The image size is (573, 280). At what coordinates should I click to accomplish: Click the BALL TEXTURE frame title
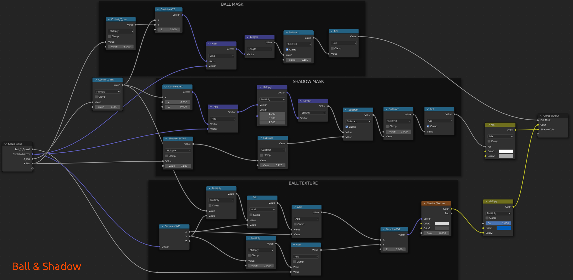(x=303, y=183)
